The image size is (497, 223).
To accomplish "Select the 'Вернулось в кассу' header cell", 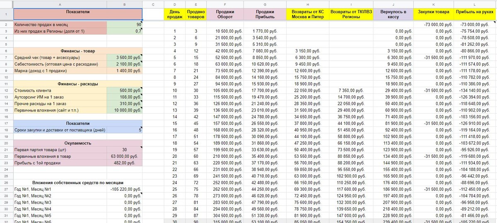I will pyautogui.click(x=393, y=14).
